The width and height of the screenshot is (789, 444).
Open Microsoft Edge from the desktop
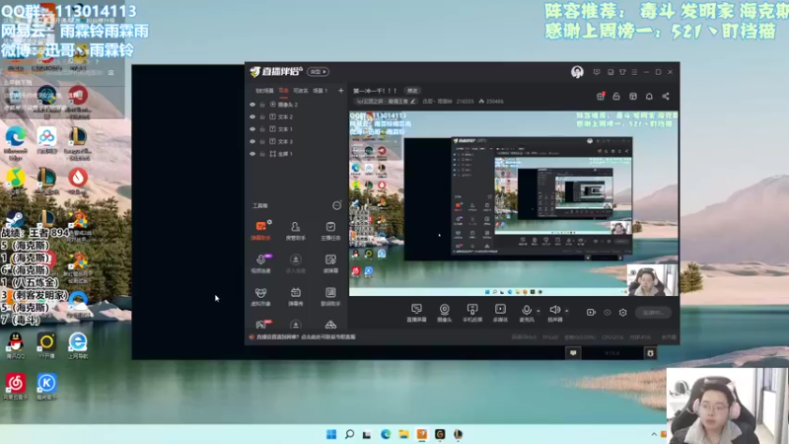click(x=16, y=142)
